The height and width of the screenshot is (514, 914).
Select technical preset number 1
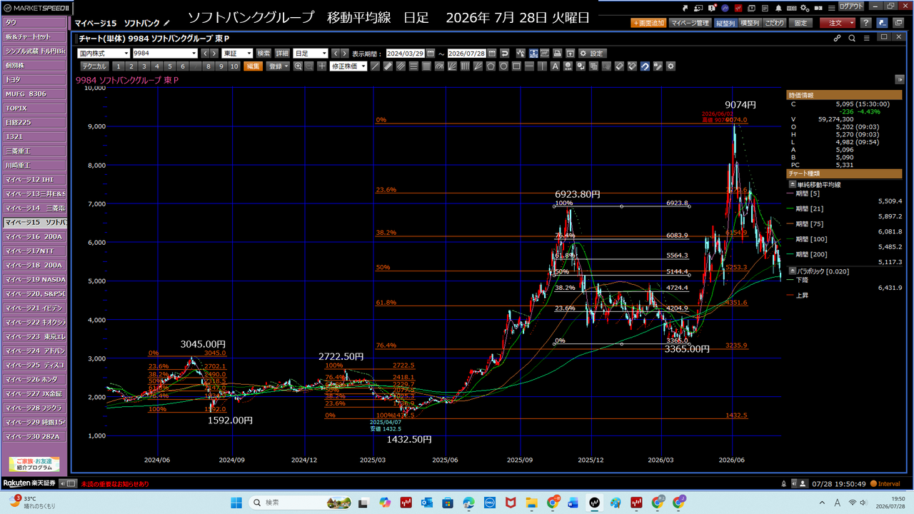pos(119,66)
